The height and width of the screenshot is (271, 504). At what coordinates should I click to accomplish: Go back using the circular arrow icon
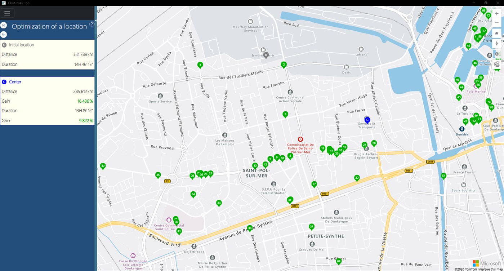click(4, 34)
